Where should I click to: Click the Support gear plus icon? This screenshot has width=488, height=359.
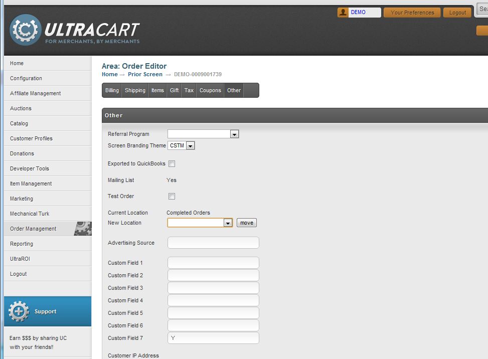point(19,311)
